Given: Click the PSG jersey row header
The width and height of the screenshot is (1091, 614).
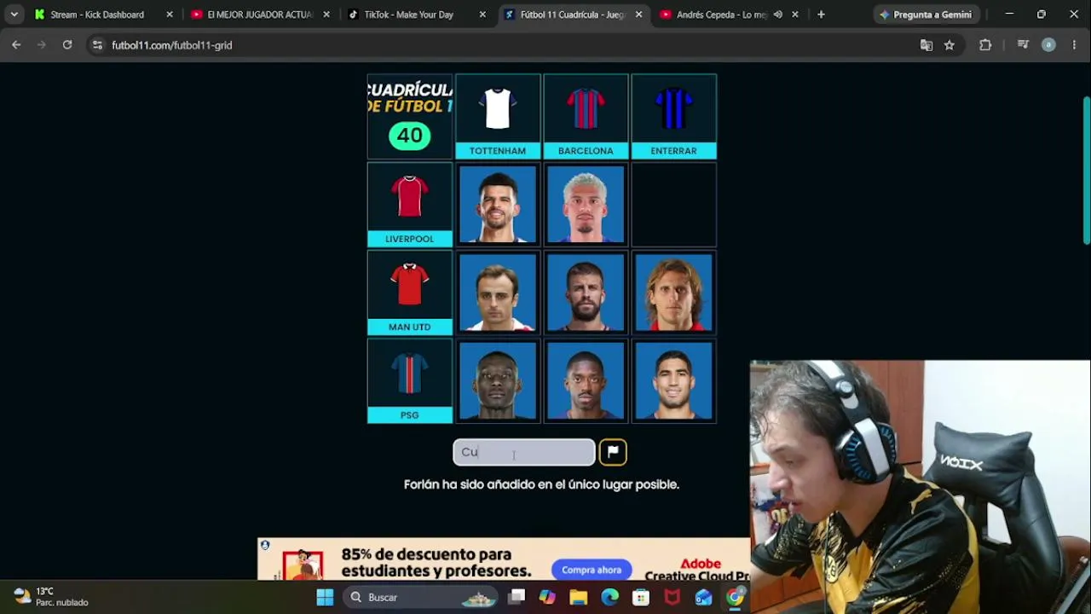Looking at the screenshot, I should tap(409, 381).
